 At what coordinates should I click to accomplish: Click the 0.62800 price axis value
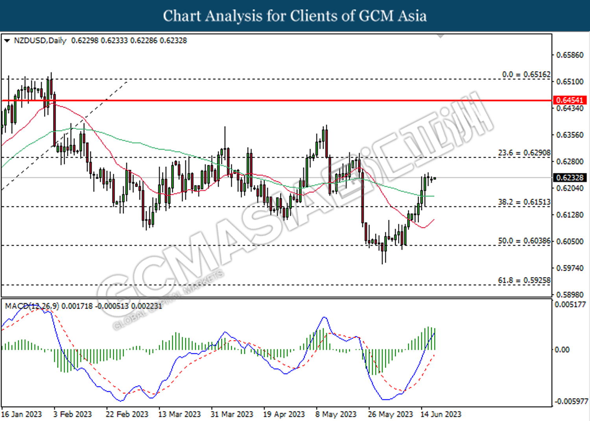tap(570, 162)
